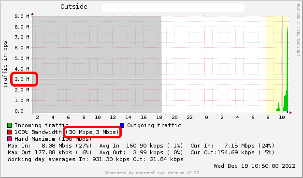The image size is (303, 178).
Task: Click the blue Outgoing traffic legend swatch
Action: (122, 125)
